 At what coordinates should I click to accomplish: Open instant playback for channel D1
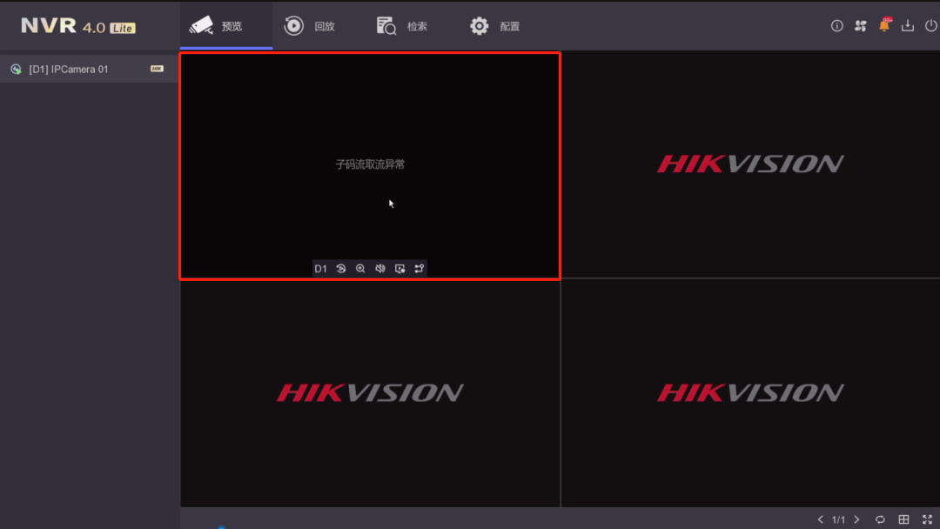339,268
